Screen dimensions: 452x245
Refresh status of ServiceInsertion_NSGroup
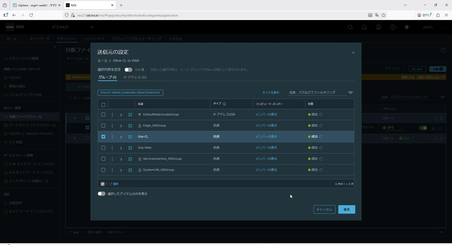click(x=321, y=159)
